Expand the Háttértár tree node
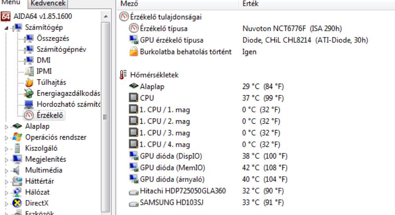The height and width of the screenshot is (215, 395). [x=7, y=182]
